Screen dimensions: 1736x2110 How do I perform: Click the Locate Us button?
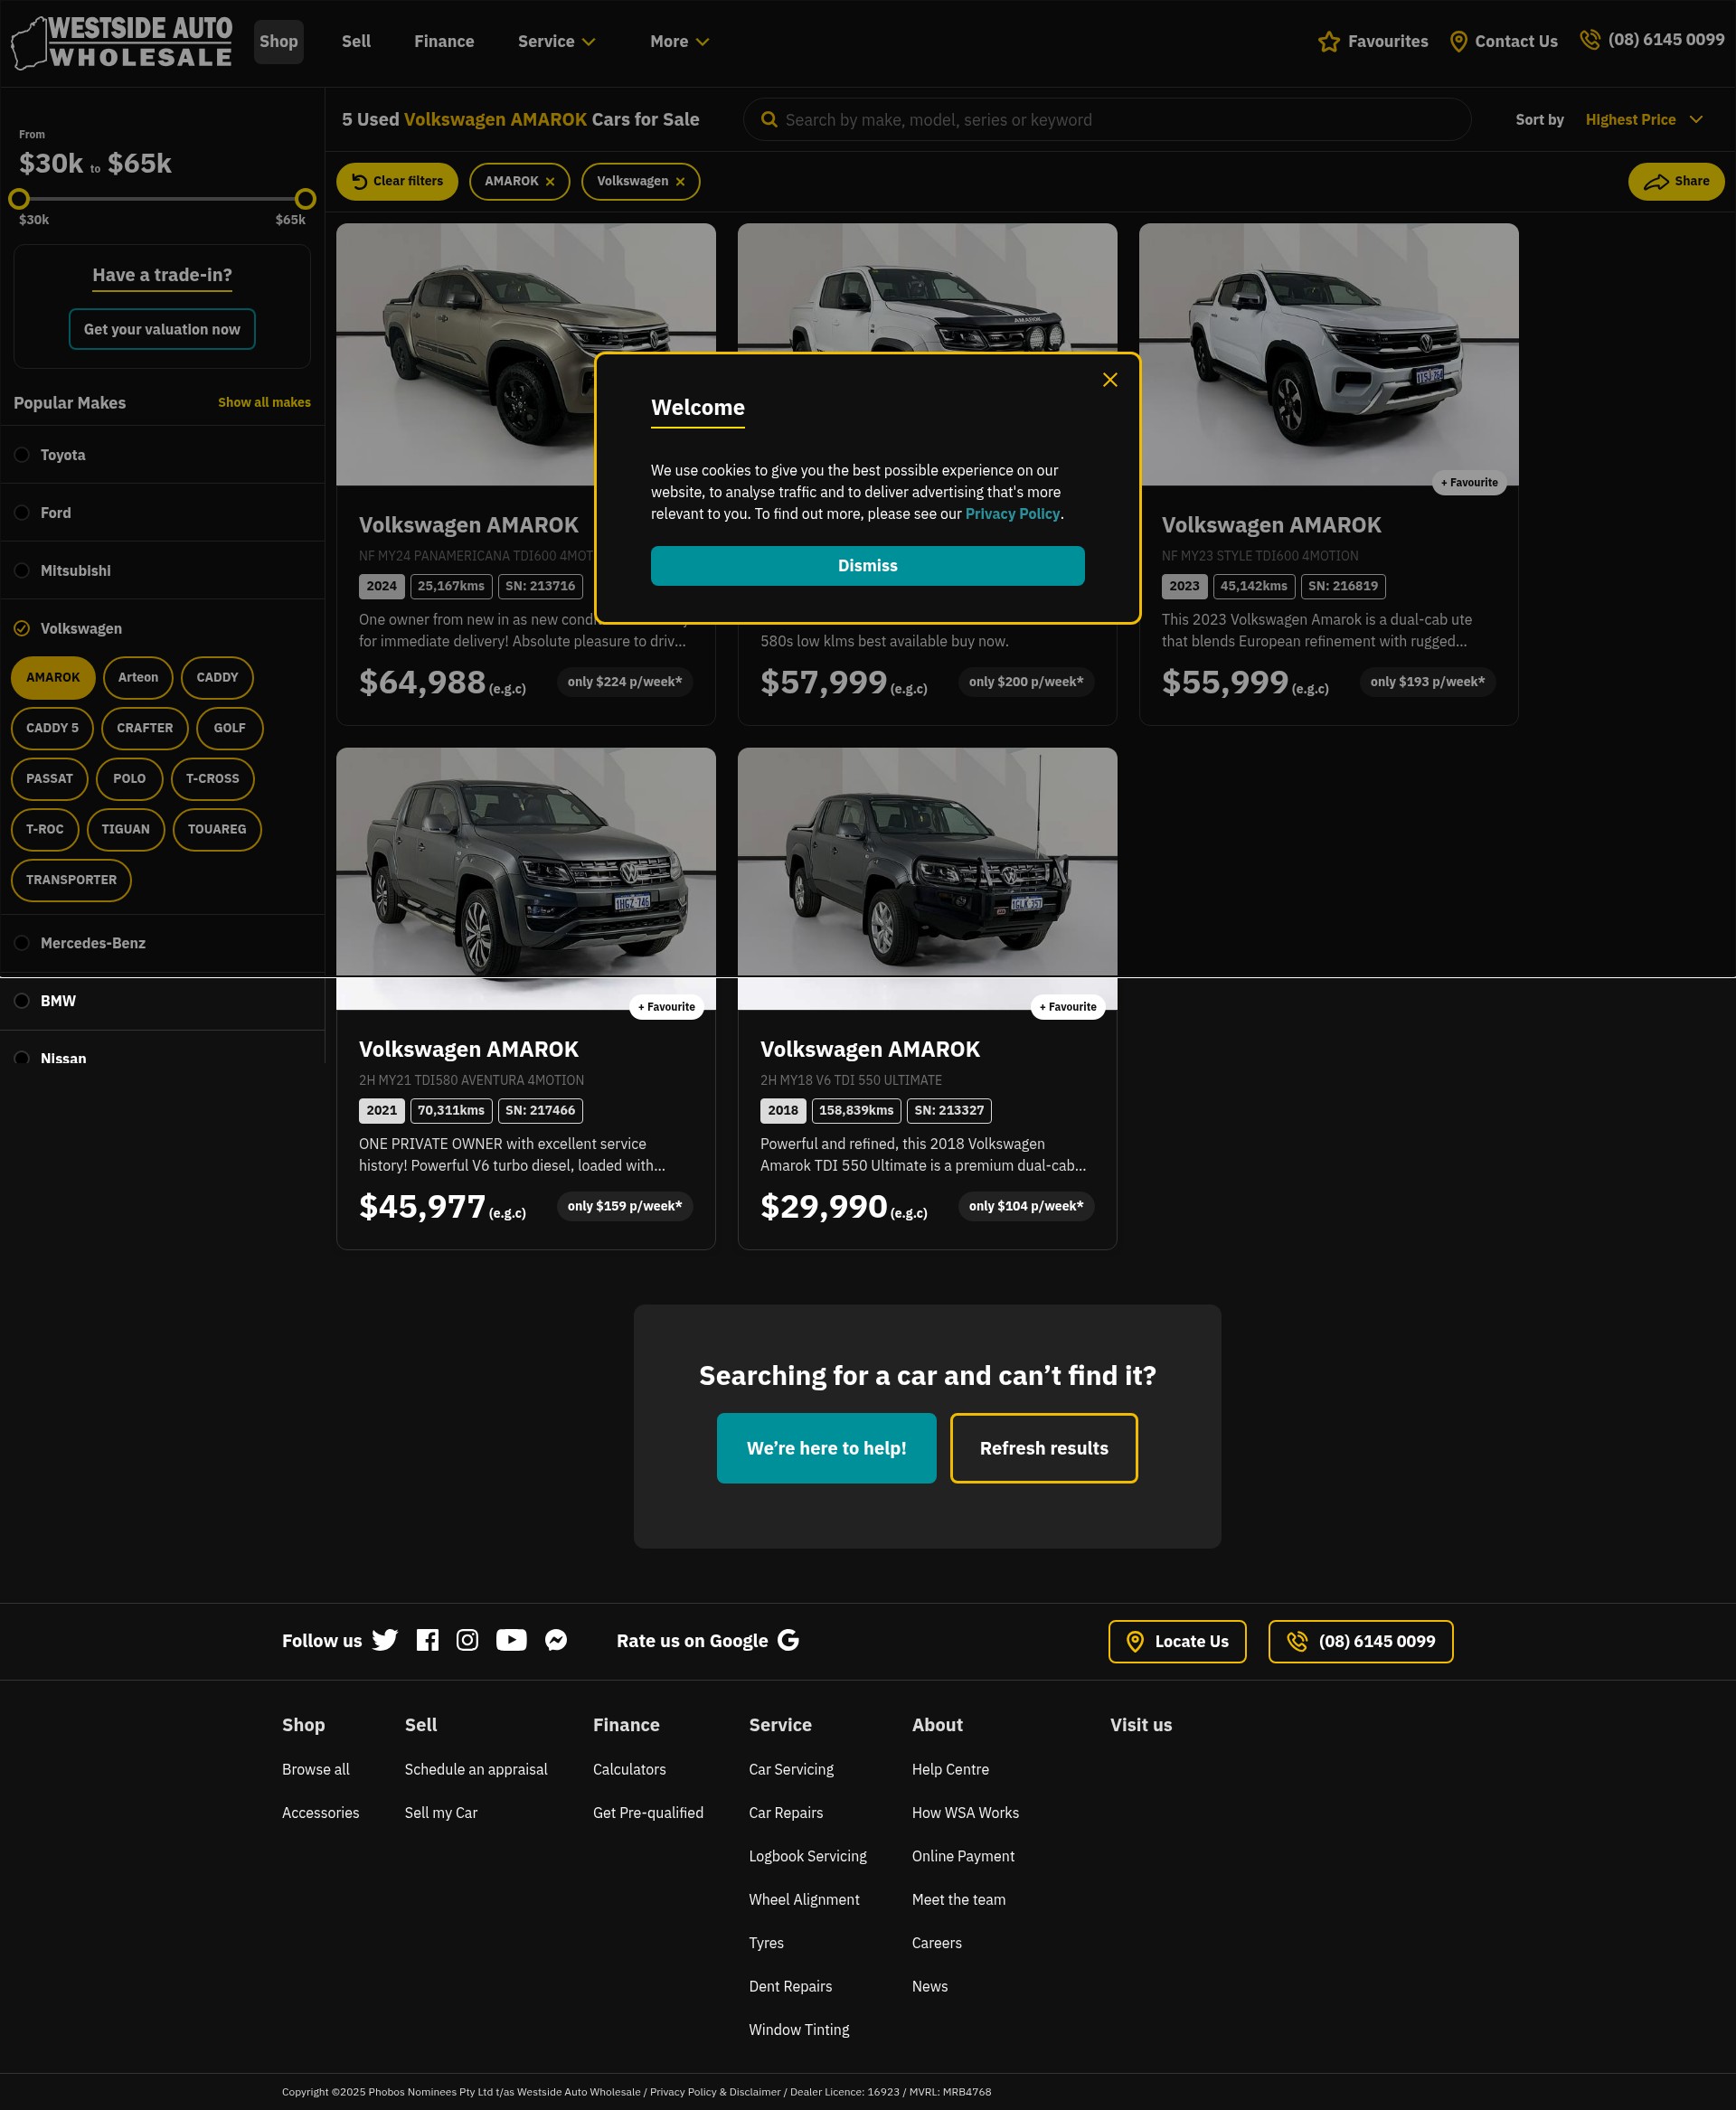pos(1177,1641)
